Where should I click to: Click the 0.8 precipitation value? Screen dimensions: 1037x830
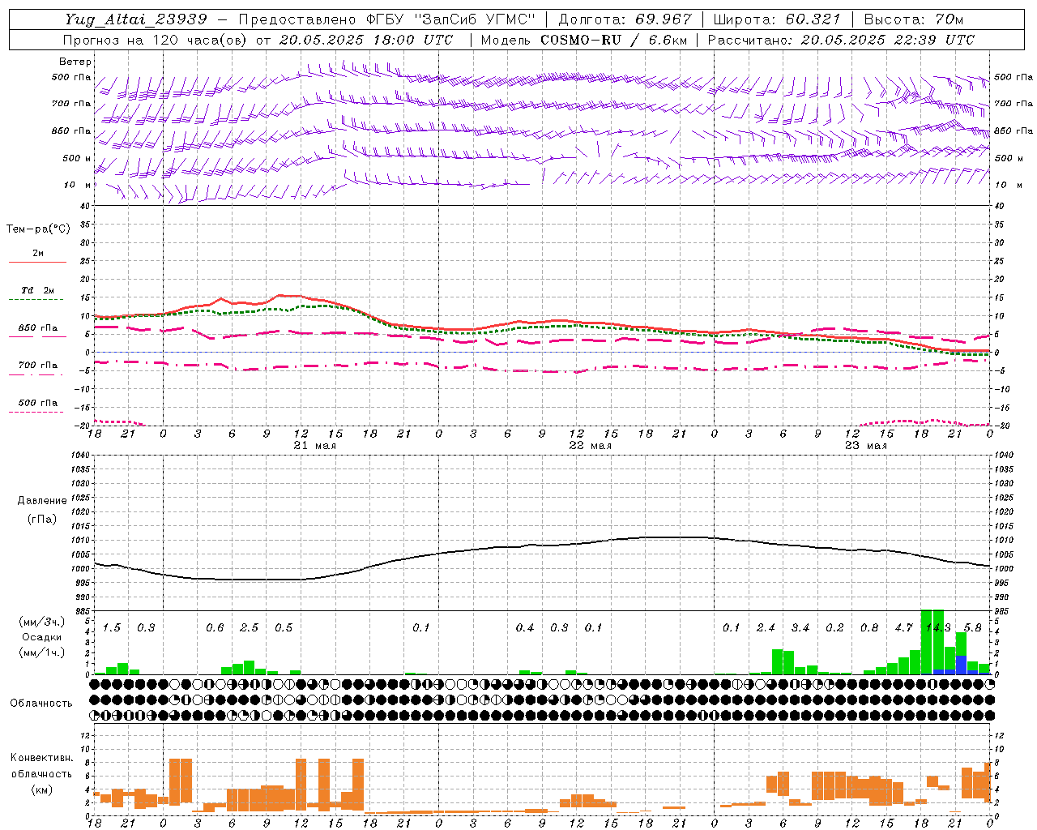pyautogui.click(x=869, y=628)
